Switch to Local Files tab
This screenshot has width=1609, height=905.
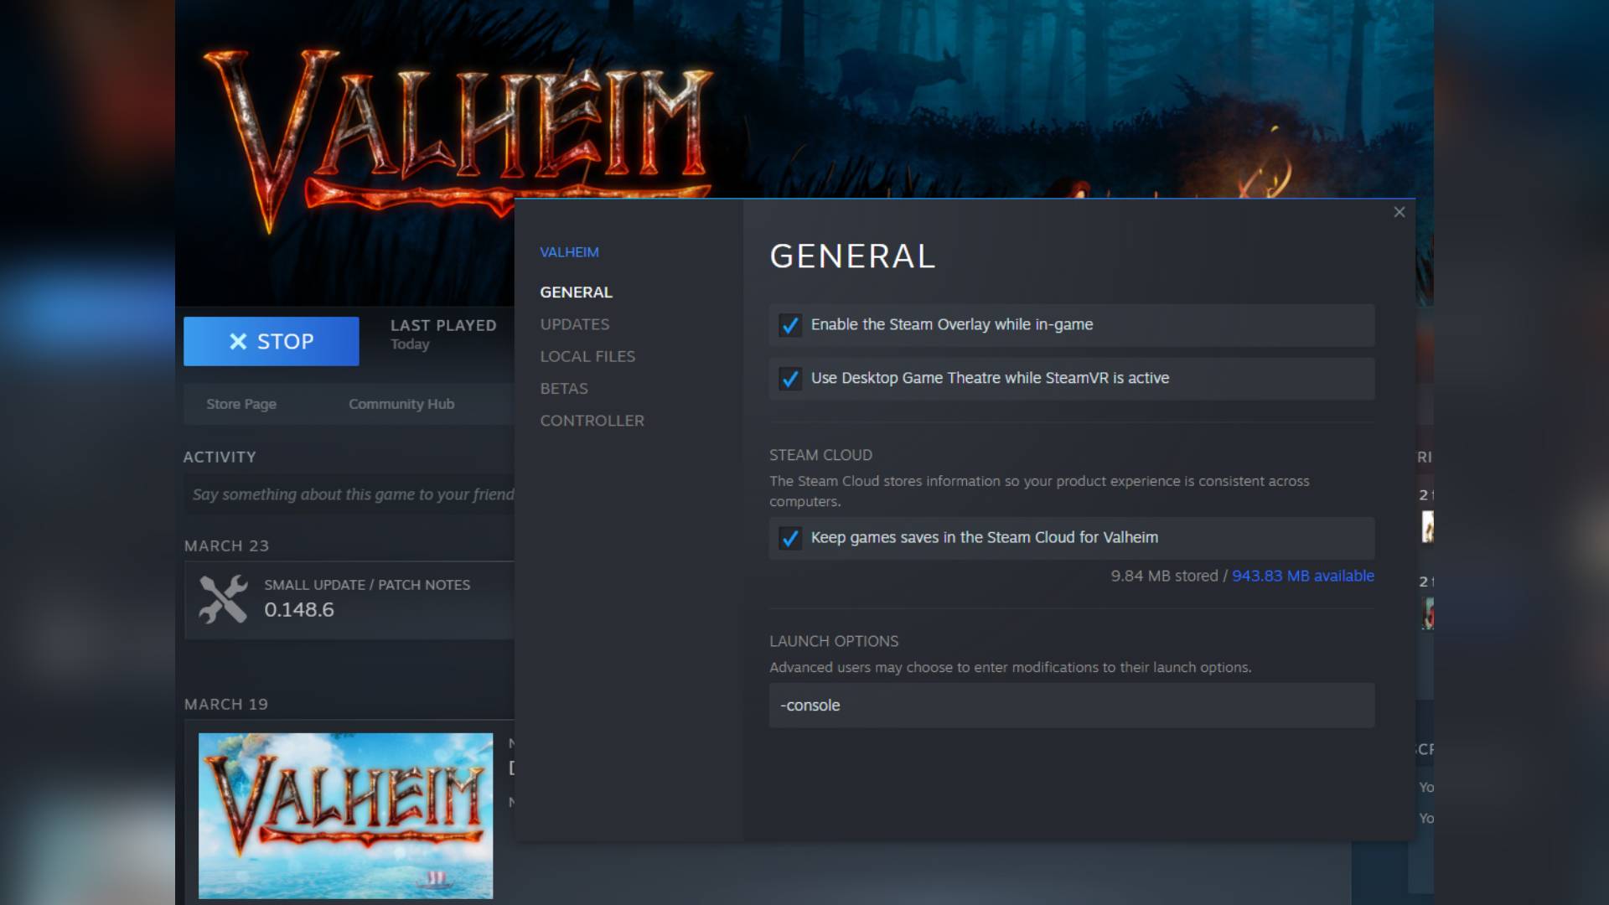tap(587, 356)
